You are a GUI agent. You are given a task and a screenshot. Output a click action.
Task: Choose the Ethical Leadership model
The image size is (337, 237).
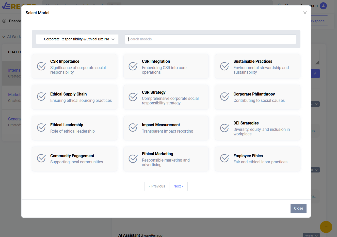[74, 128]
